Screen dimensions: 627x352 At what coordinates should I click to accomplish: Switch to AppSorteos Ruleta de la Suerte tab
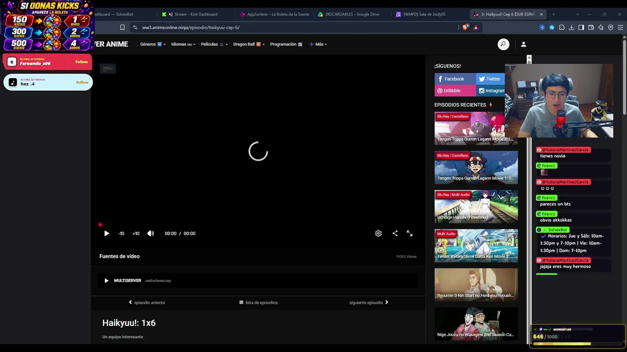pyautogui.click(x=275, y=14)
